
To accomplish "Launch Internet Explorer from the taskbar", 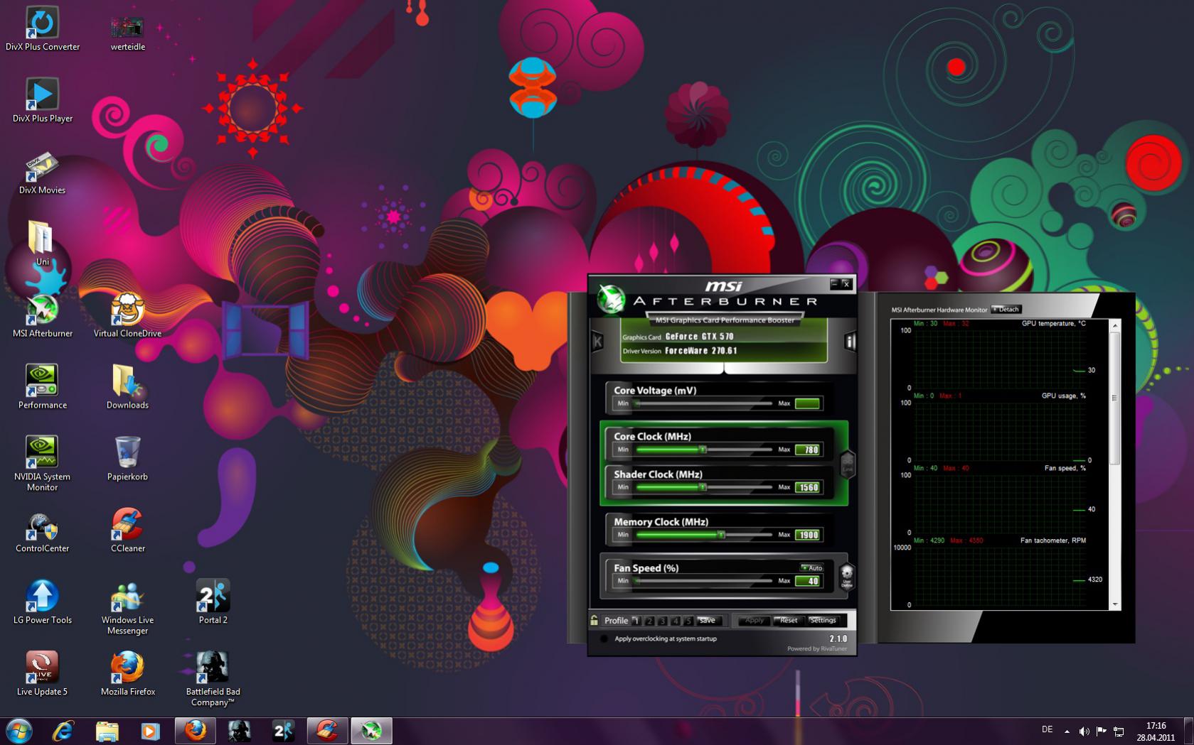I will tap(63, 731).
